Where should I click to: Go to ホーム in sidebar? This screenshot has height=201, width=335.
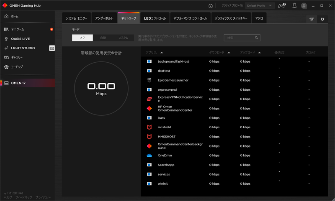(x=28, y=16)
